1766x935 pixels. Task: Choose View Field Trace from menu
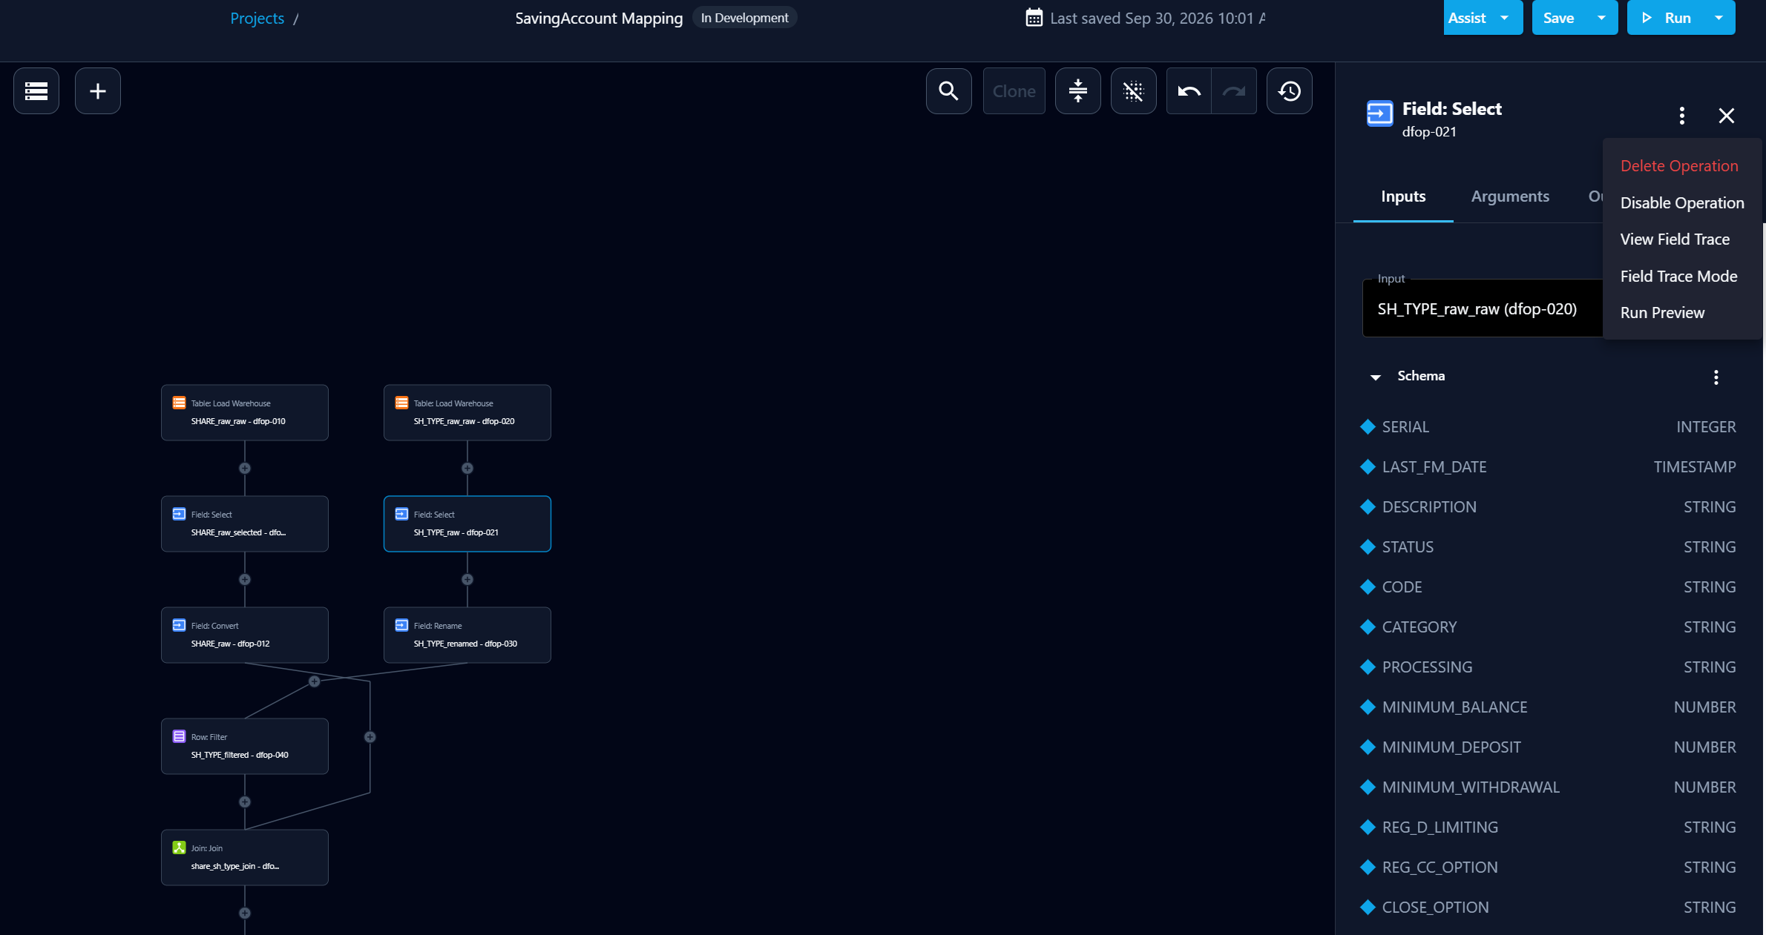(1675, 239)
